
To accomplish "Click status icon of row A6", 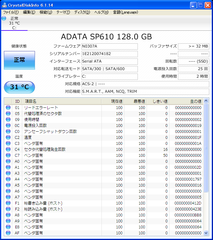I will pyautogui.click(x=8, y=191).
